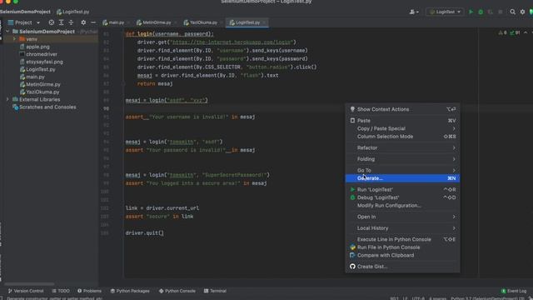Image resolution: width=533 pixels, height=300 pixels.
Task: Choose Run File in Python Console
Action: pos(402,247)
